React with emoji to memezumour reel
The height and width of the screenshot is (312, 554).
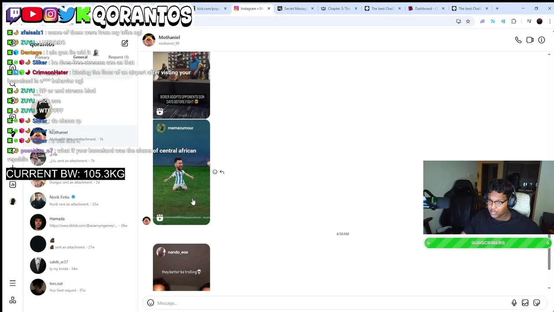(x=215, y=172)
